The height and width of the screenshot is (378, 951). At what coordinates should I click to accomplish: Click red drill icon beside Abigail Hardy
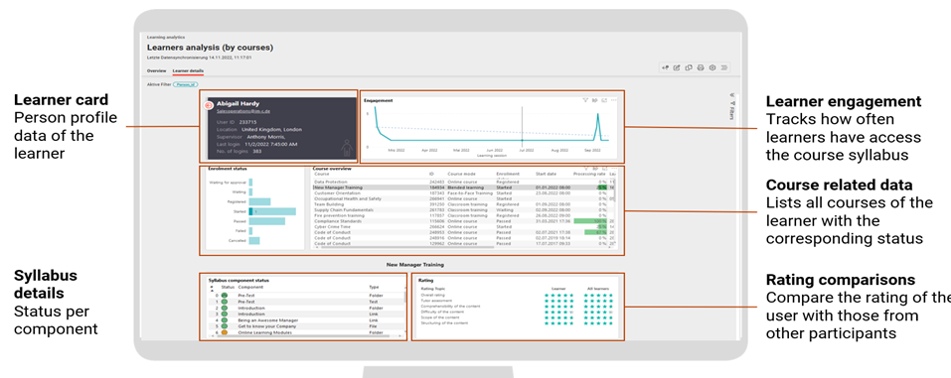(x=209, y=105)
